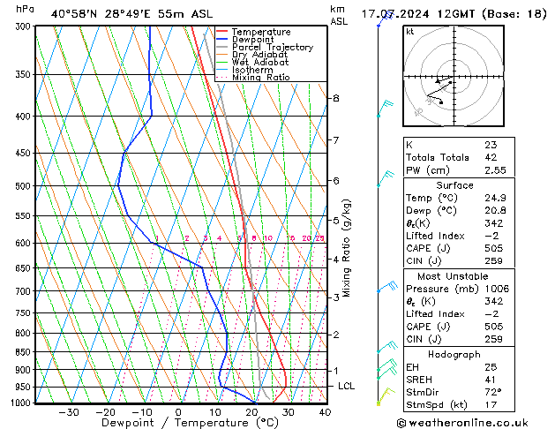
Task: Click the StmDir value 72°
Action: [x=493, y=393]
